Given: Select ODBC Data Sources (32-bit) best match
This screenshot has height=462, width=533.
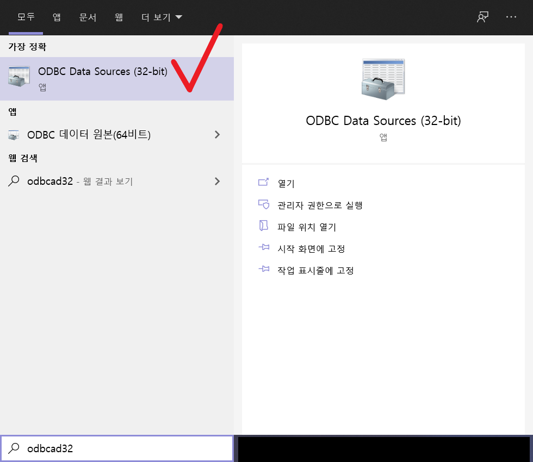Looking at the screenshot, I should pyautogui.click(x=117, y=78).
